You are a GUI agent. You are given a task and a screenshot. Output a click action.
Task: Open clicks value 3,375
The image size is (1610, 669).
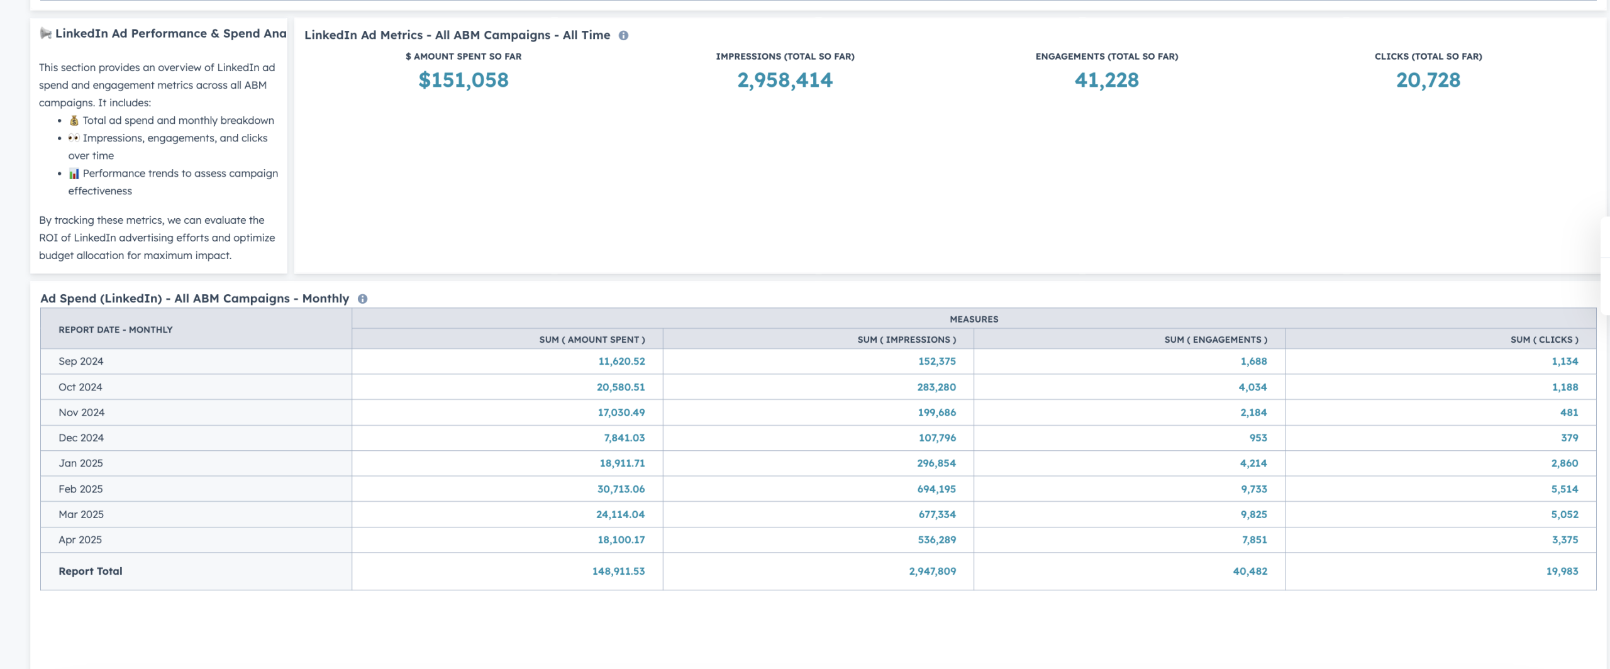1565,539
